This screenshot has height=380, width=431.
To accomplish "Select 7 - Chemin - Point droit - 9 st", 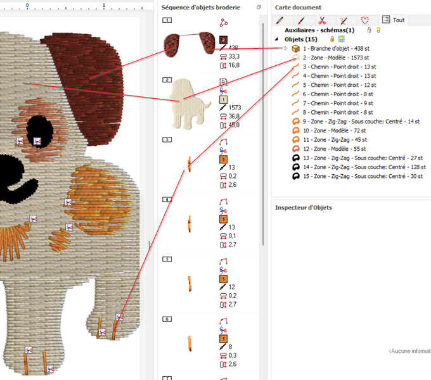I will click(338, 103).
